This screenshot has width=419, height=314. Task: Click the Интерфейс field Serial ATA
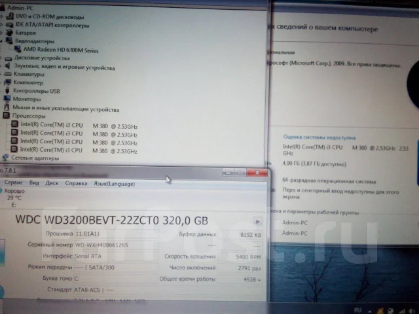(x=117, y=256)
